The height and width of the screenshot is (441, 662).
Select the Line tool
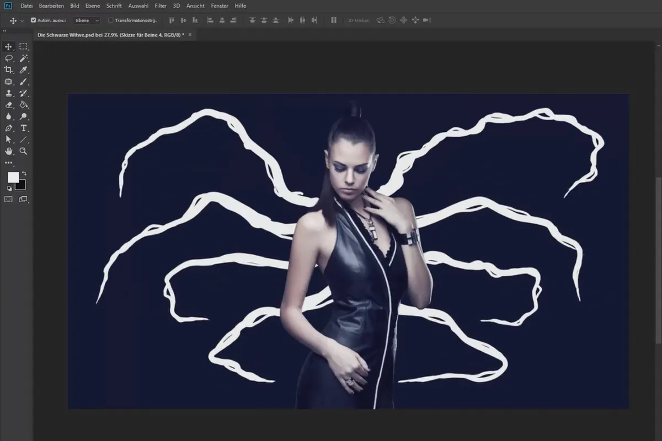coord(24,139)
